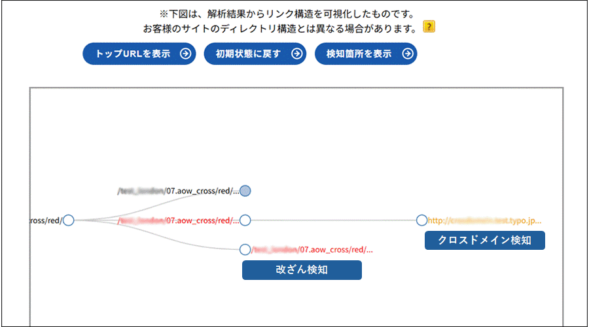
Task: Select the root node beside cross/red/
Action: pos(68,220)
